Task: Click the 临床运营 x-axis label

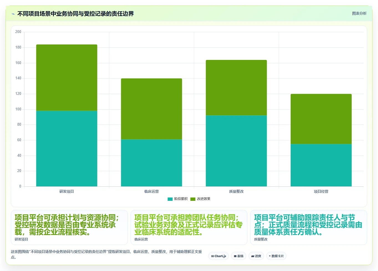Action: click(x=151, y=191)
